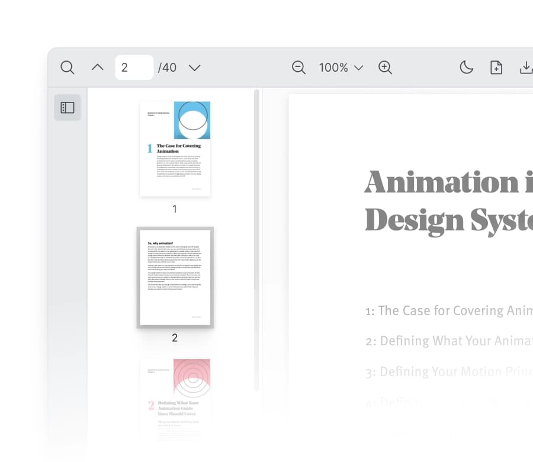Click the thumbnail panel scrollbar
533x462 pixels.
coord(256,240)
